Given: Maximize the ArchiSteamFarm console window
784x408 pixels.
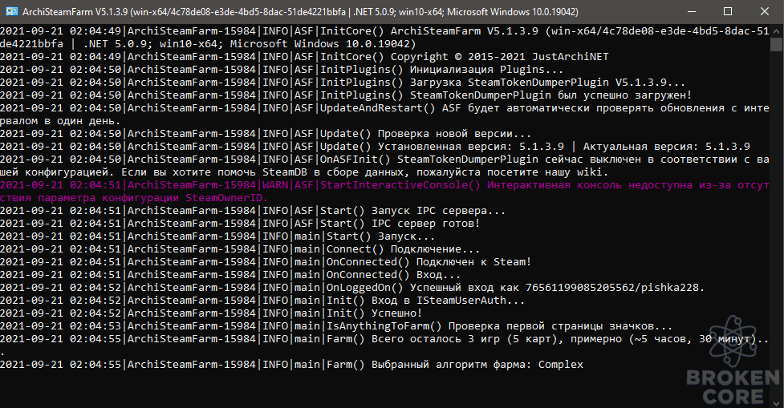Looking at the screenshot, I should point(728,11).
